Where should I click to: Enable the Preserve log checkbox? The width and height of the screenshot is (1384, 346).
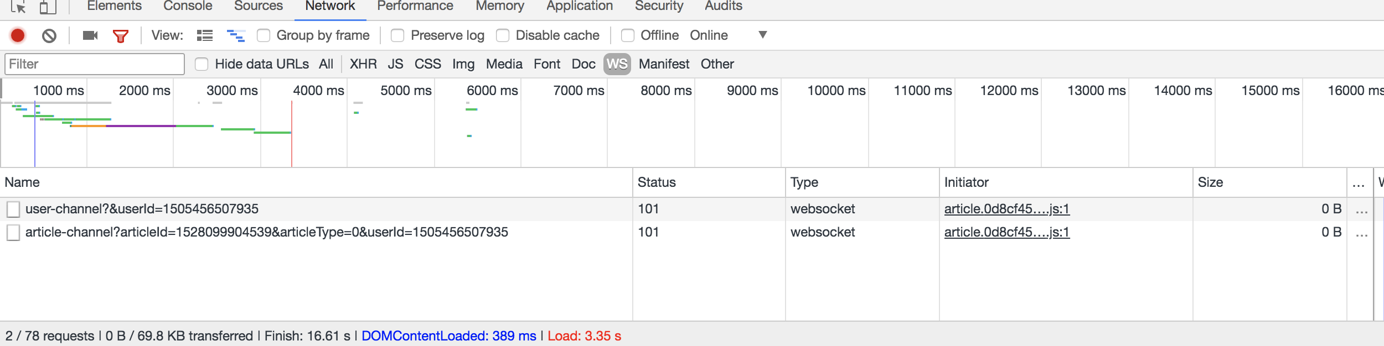(x=397, y=35)
